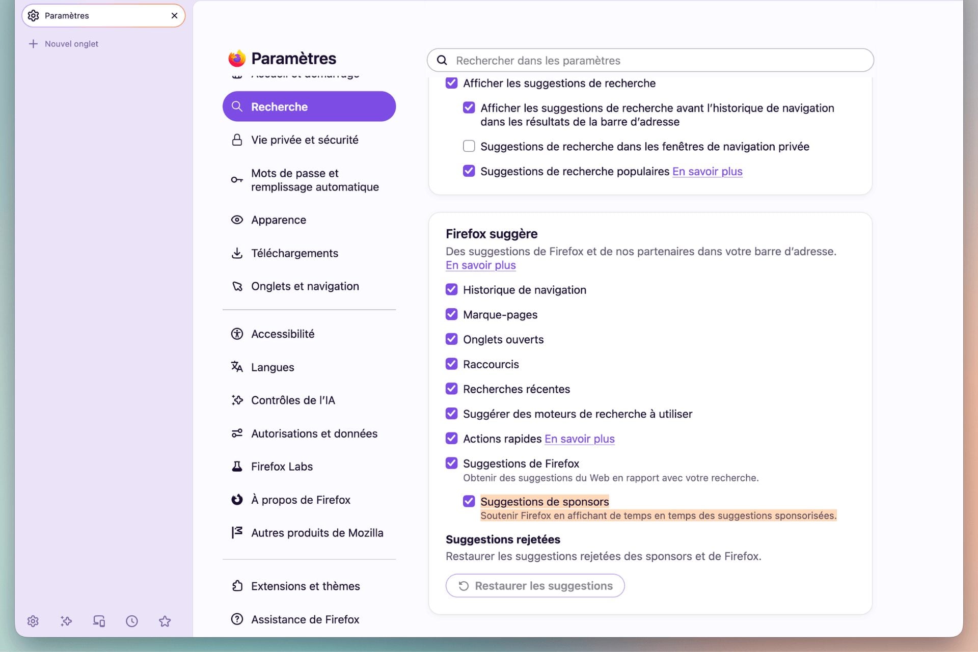
Task: Focus Rechercher dans les paramètres field
Action: pyautogui.click(x=650, y=60)
